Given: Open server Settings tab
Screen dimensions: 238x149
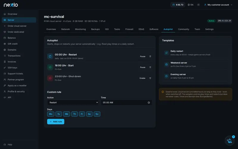Looking at the screenshot, I should (x=209, y=29).
